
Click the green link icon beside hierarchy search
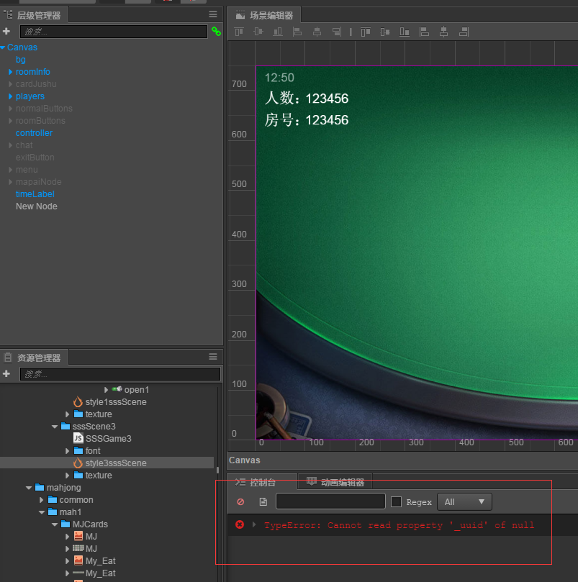[x=215, y=32]
